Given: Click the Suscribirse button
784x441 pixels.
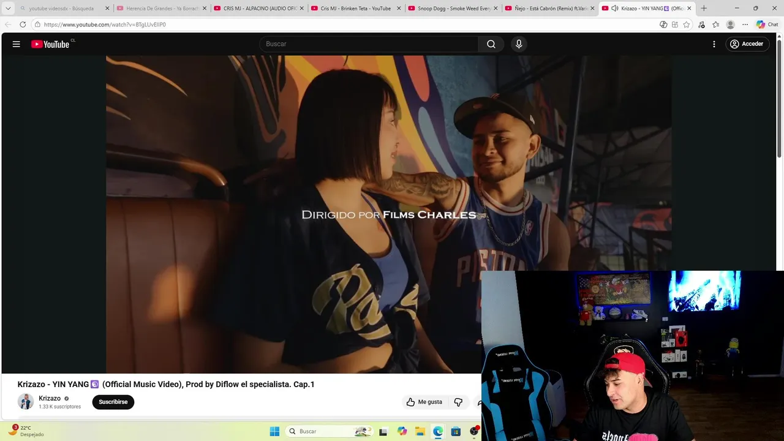Looking at the screenshot, I should coord(113,402).
